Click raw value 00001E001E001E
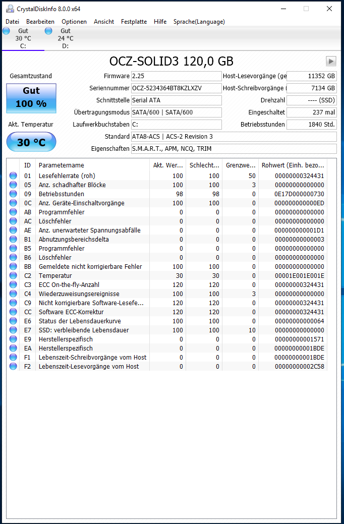This screenshot has width=344, height=524. pos(299,276)
